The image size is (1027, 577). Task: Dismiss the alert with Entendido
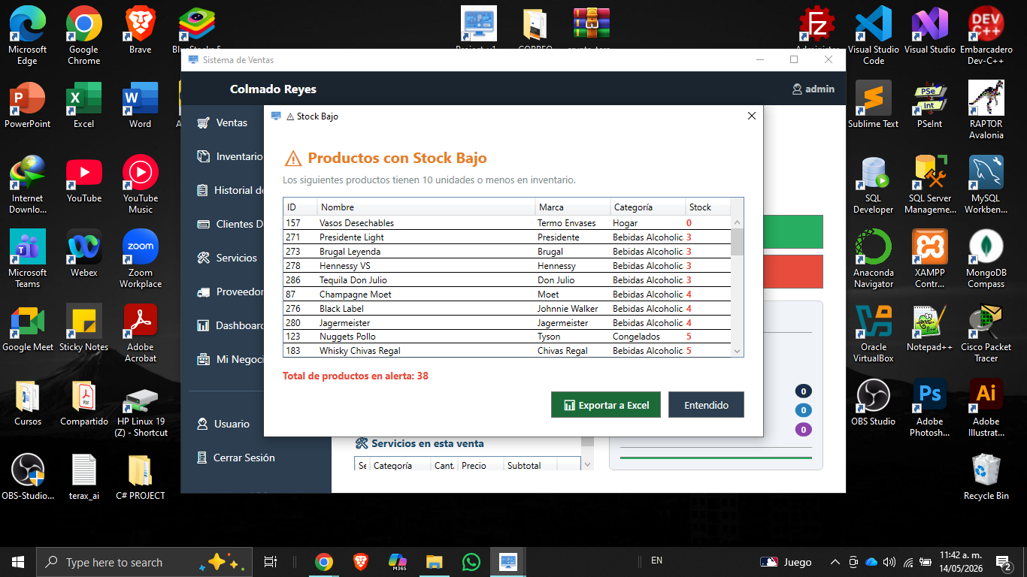point(706,405)
